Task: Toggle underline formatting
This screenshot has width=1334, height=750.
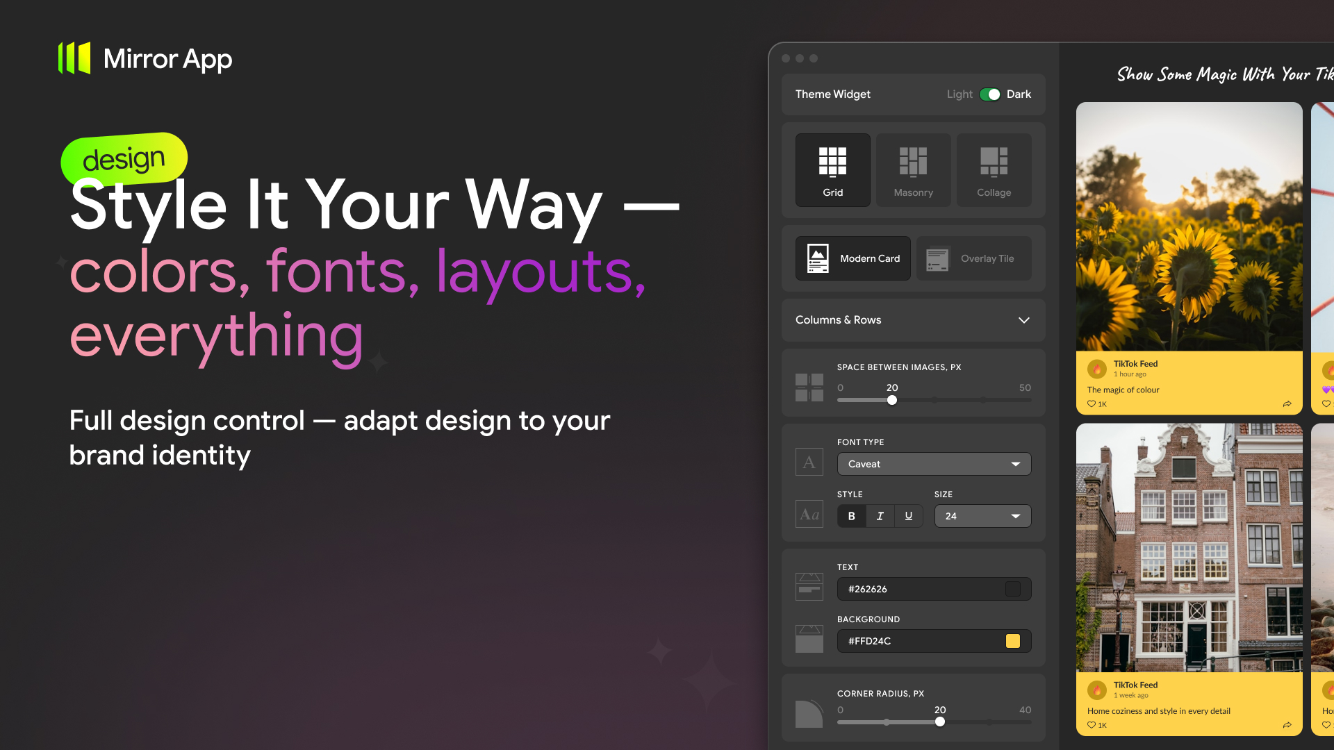Action: [x=908, y=515]
